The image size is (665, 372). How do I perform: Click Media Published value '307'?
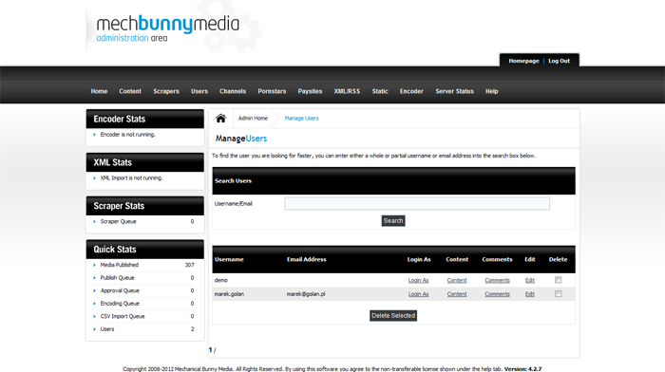click(x=190, y=265)
